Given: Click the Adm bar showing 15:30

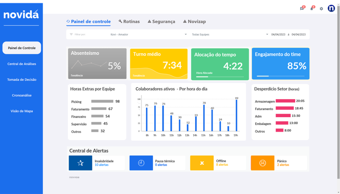Looking at the screenshot, I should [283, 115].
